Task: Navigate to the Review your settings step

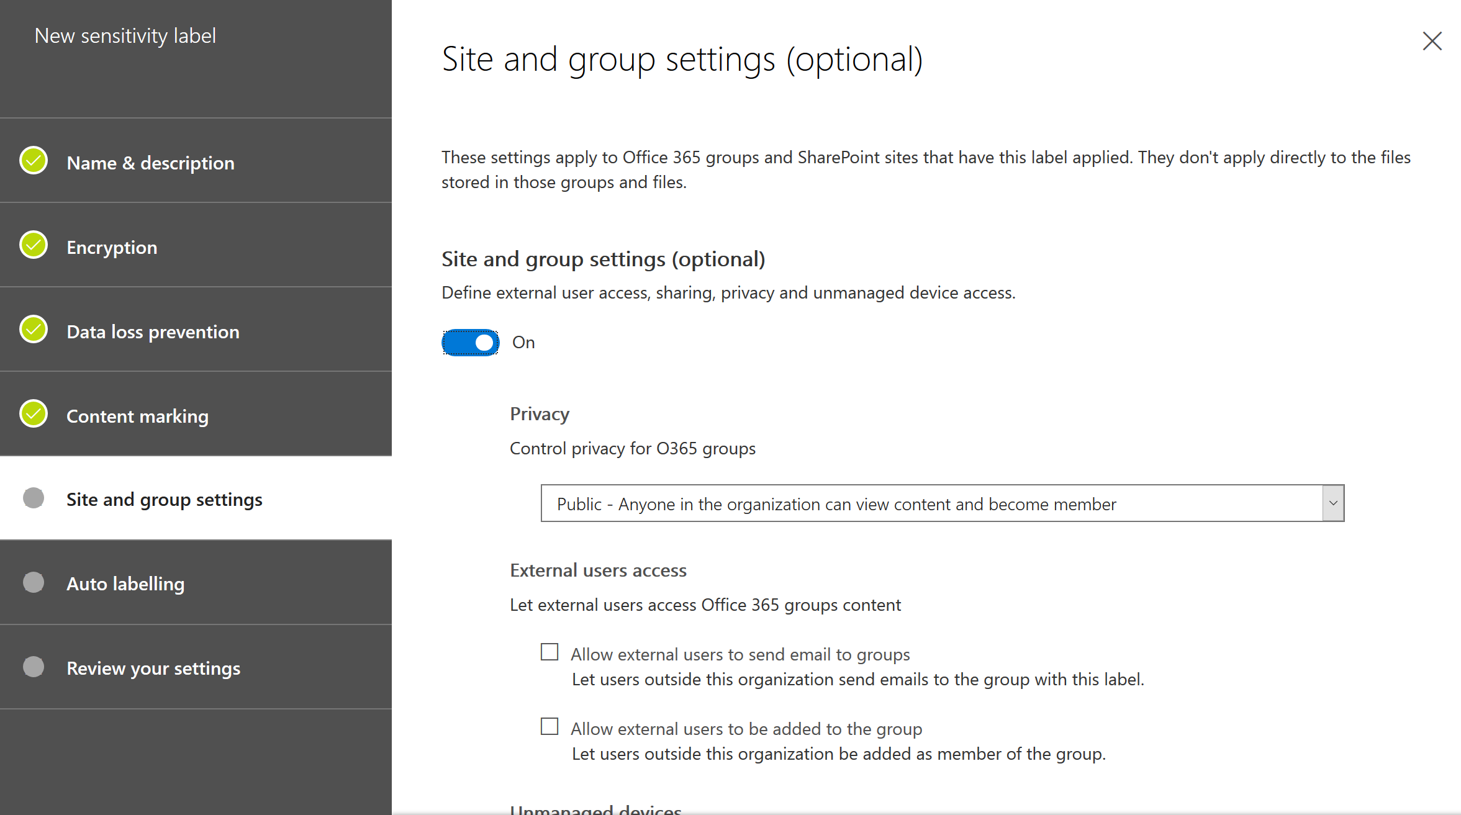Action: (152, 667)
